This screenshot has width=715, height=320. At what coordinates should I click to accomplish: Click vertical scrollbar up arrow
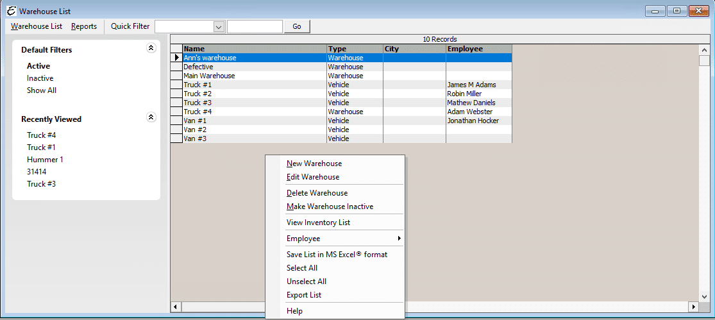(x=704, y=49)
